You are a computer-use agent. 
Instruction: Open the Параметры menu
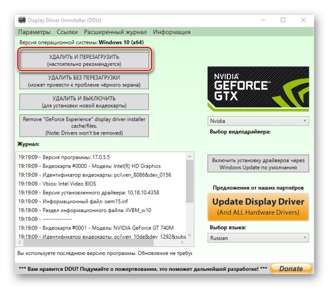coord(35,32)
